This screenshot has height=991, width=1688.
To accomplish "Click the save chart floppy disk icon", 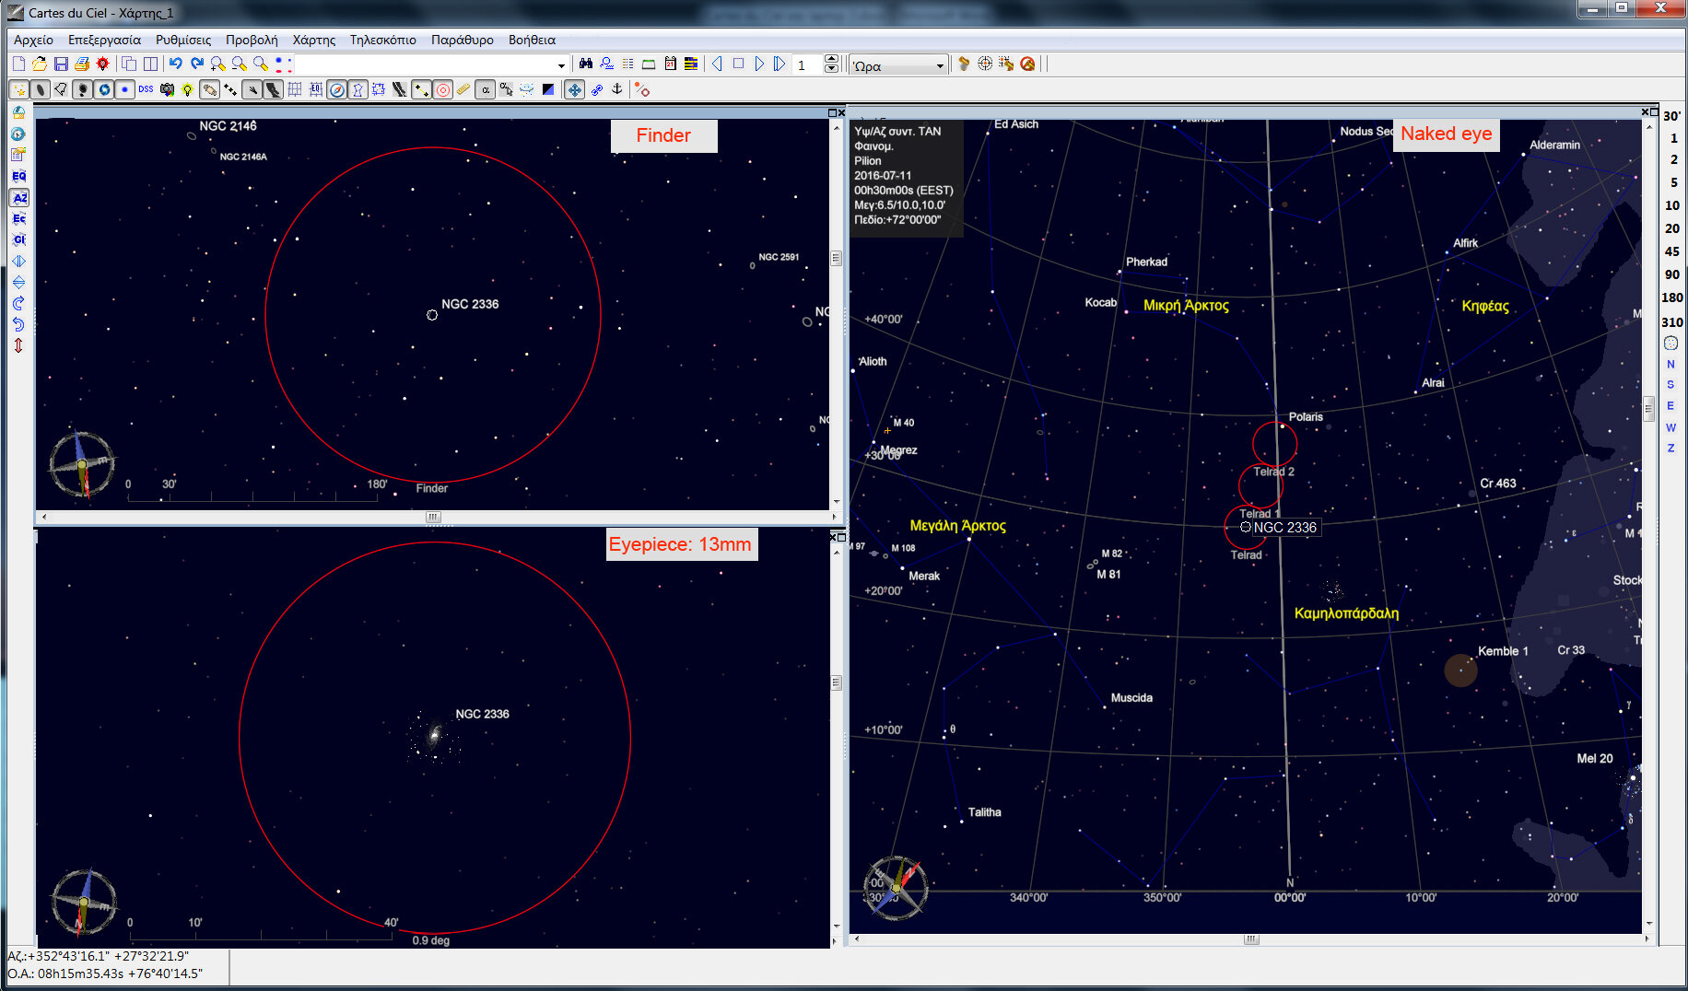I will tap(61, 64).
